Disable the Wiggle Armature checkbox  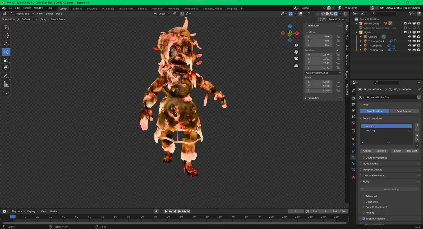click(364, 219)
